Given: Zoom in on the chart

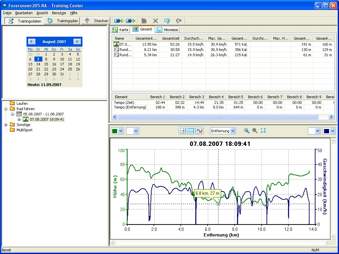Looking at the screenshot, I should 246,130.
